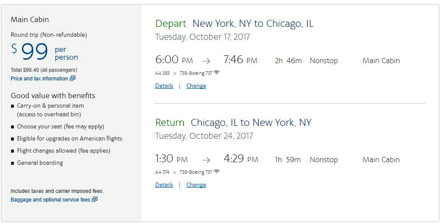
Task: Click the dollar sign beside the 99 price
Action: 14,49
